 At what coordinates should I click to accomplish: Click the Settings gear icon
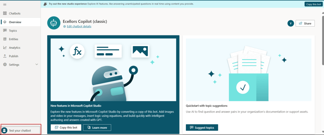point(5,64)
